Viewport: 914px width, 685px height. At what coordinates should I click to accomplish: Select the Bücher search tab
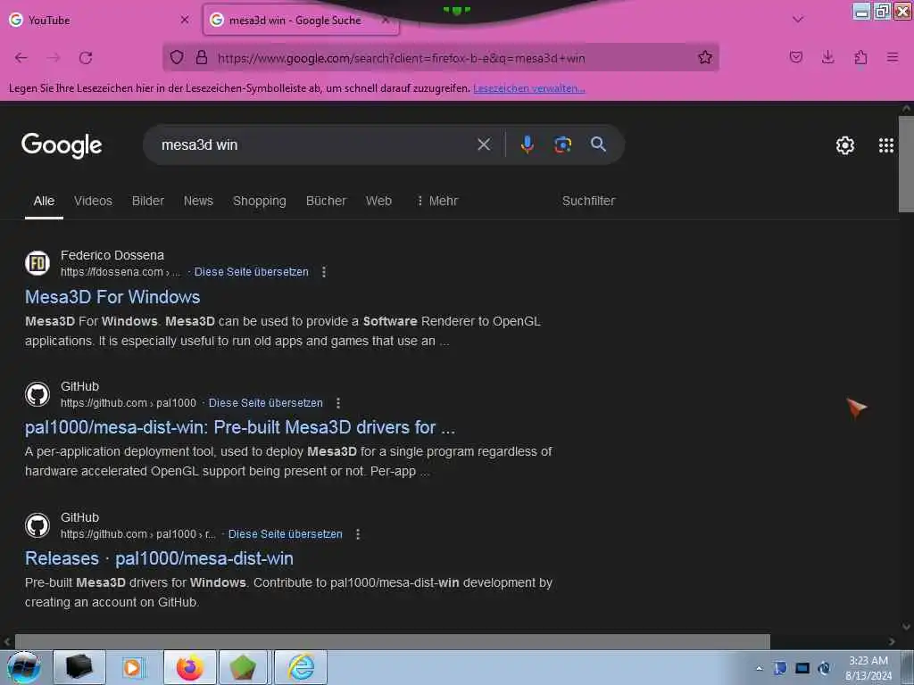(326, 201)
